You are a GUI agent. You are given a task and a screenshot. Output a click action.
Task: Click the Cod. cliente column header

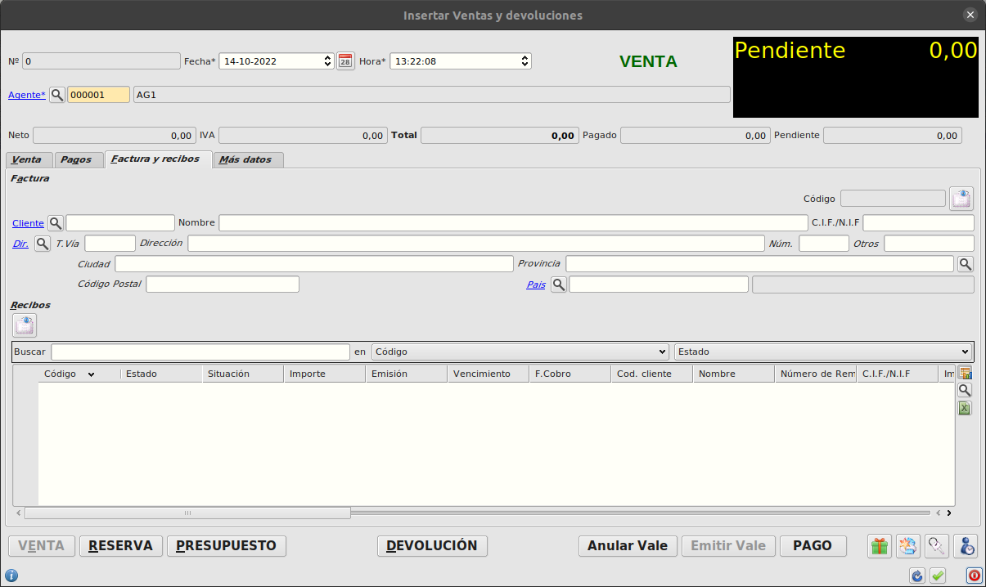(x=652, y=374)
